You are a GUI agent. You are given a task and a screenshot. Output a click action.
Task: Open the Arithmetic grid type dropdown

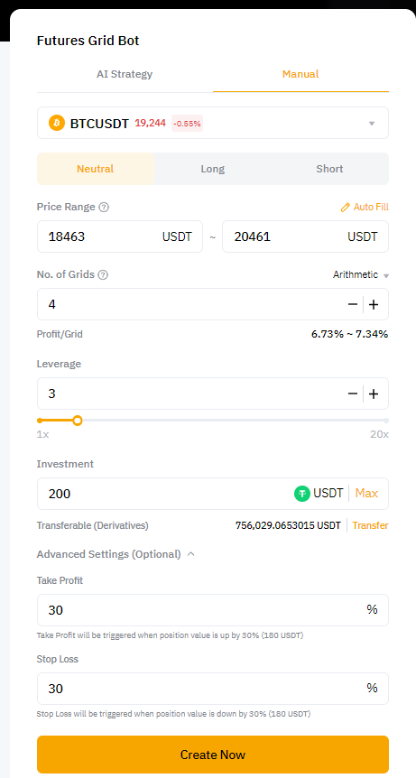[x=360, y=275]
